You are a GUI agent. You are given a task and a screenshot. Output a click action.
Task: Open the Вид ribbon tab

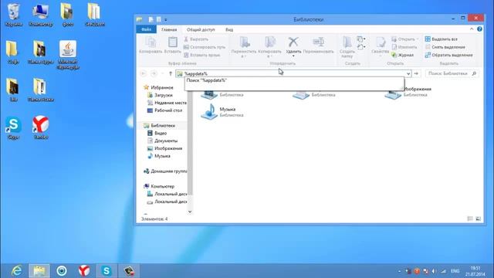click(x=229, y=29)
